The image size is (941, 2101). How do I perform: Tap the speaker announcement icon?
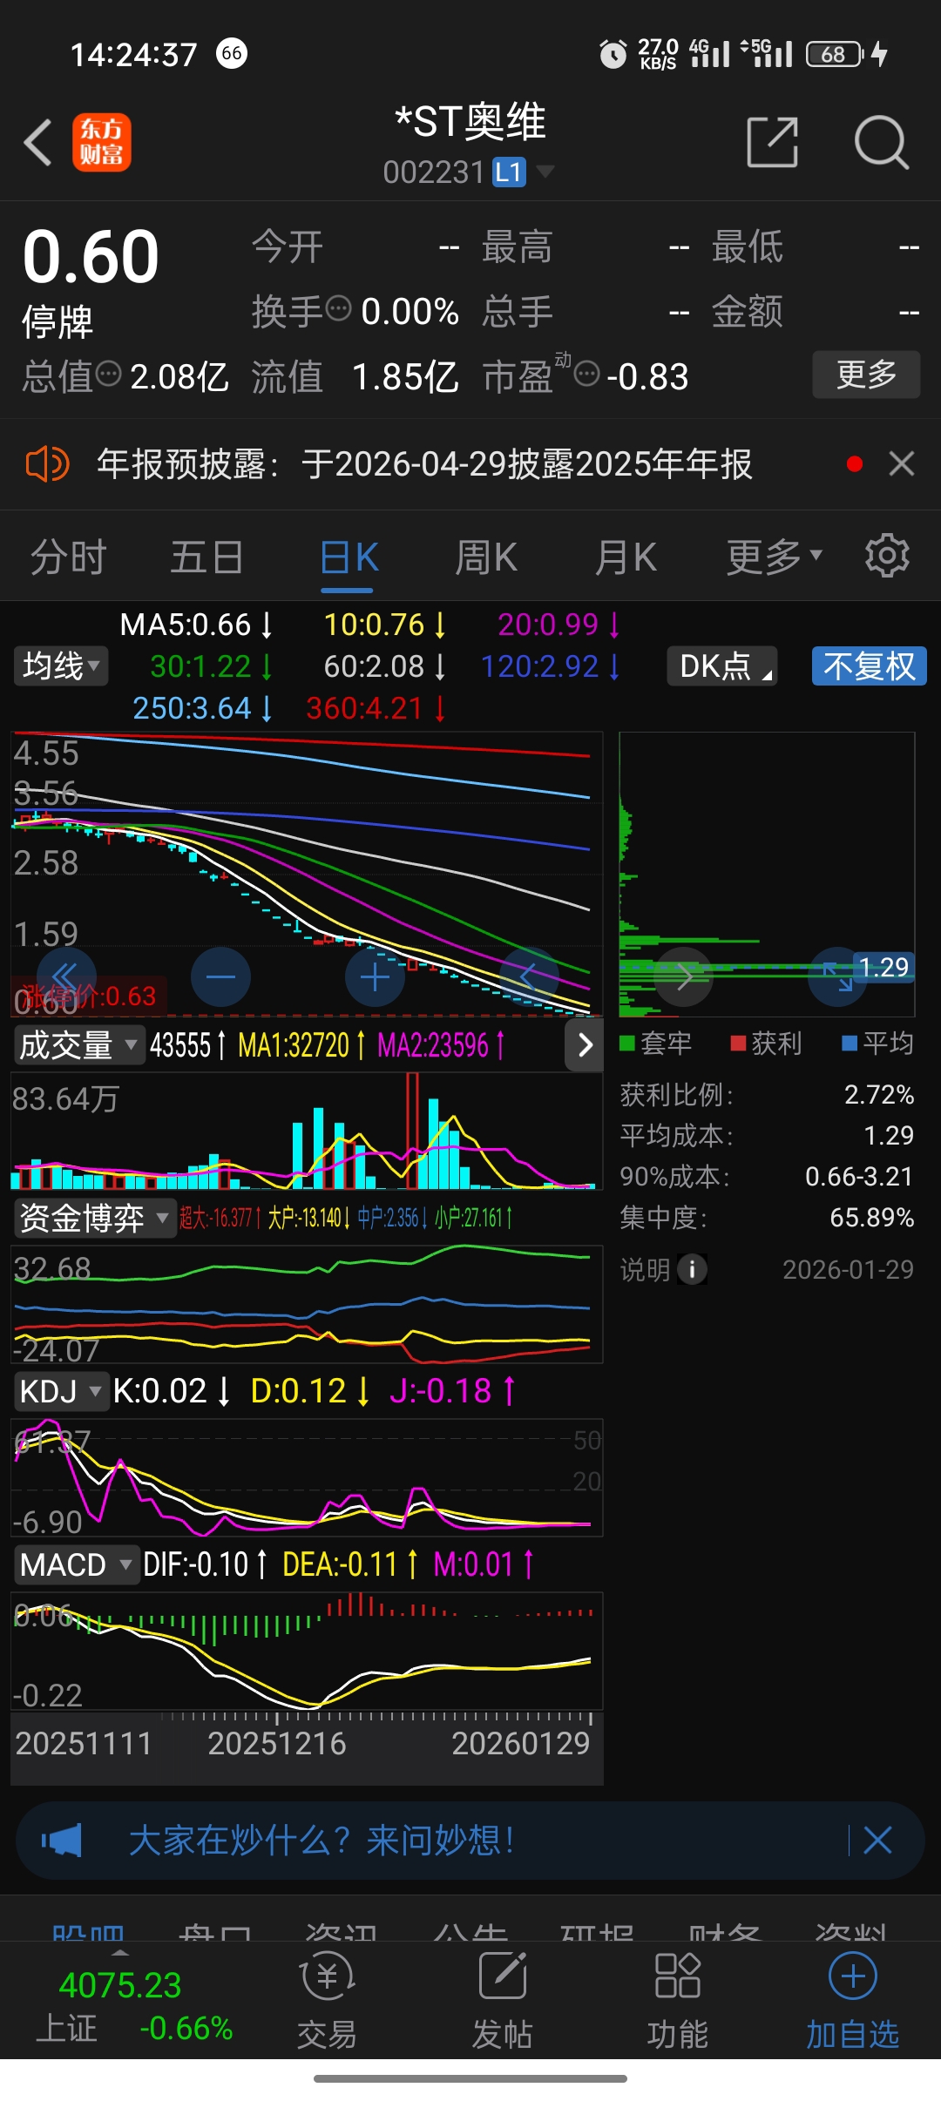(47, 463)
